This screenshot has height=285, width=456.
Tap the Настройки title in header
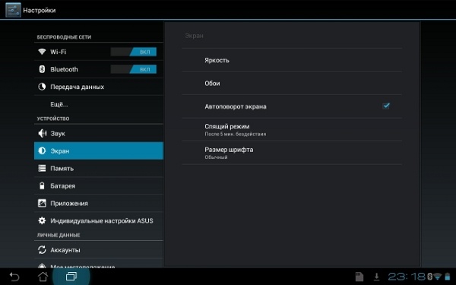(x=40, y=10)
